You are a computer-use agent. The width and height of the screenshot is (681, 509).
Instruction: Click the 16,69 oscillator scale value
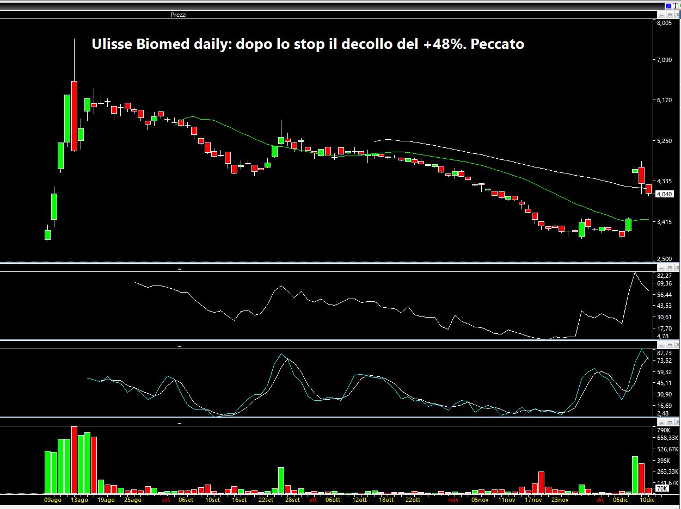pos(664,406)
